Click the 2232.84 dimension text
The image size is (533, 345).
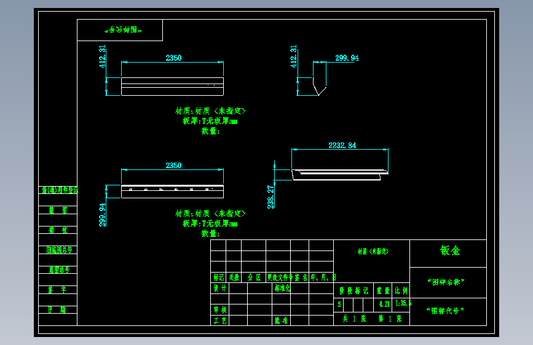tap(342, 145)
